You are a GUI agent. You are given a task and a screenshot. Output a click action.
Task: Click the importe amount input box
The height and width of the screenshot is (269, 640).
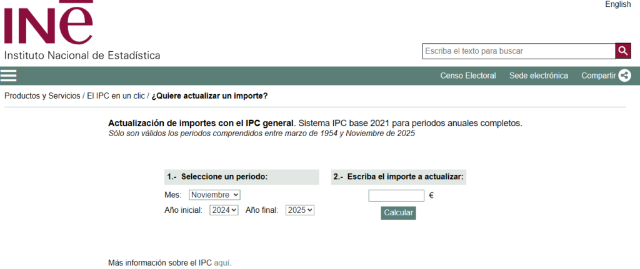396,195
